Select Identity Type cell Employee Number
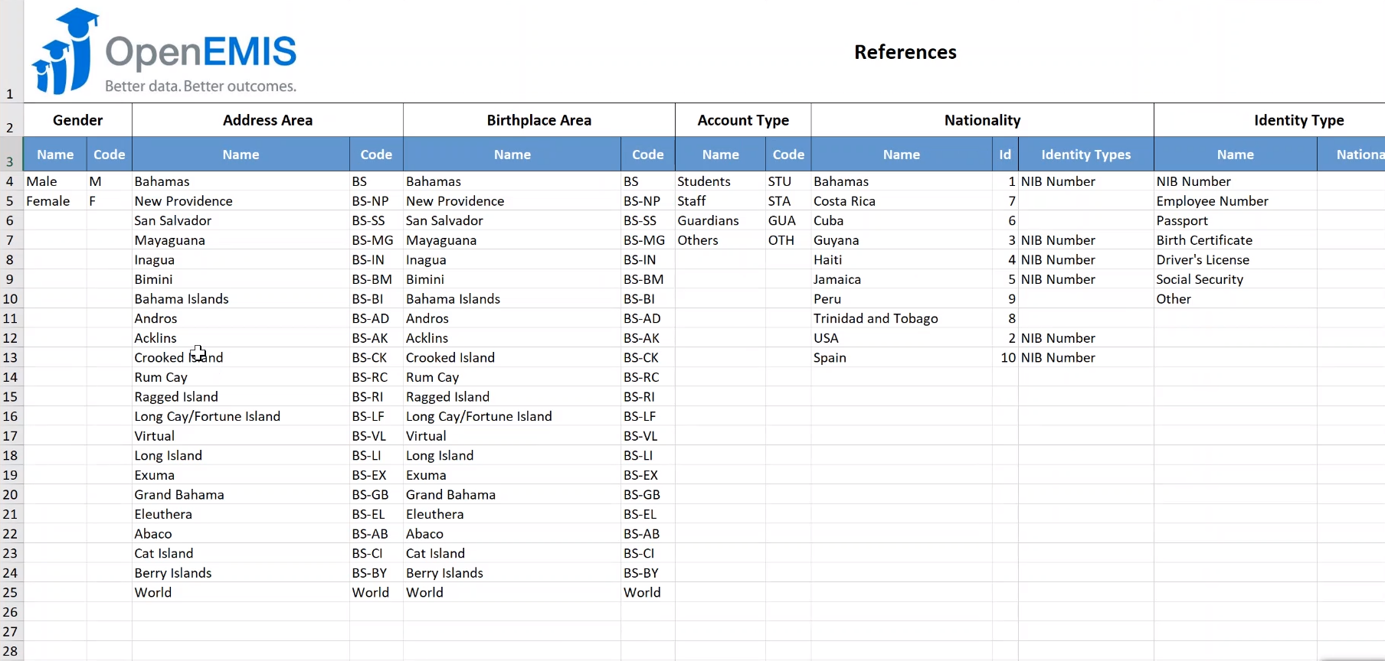 tap(1236, 201)
